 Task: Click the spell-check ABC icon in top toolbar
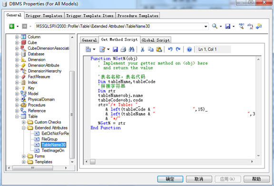coord(242,26)
